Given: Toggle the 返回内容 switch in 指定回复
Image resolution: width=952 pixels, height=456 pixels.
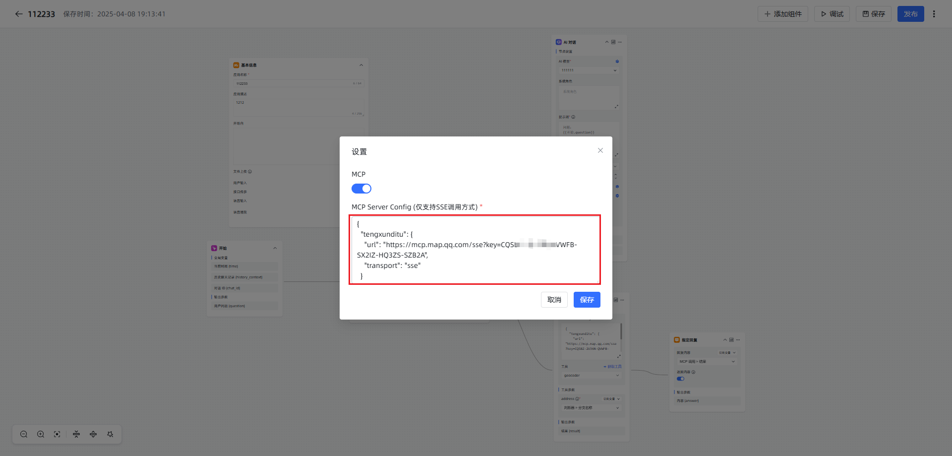Looking at the screenshot, I should (x=680, y=379).
